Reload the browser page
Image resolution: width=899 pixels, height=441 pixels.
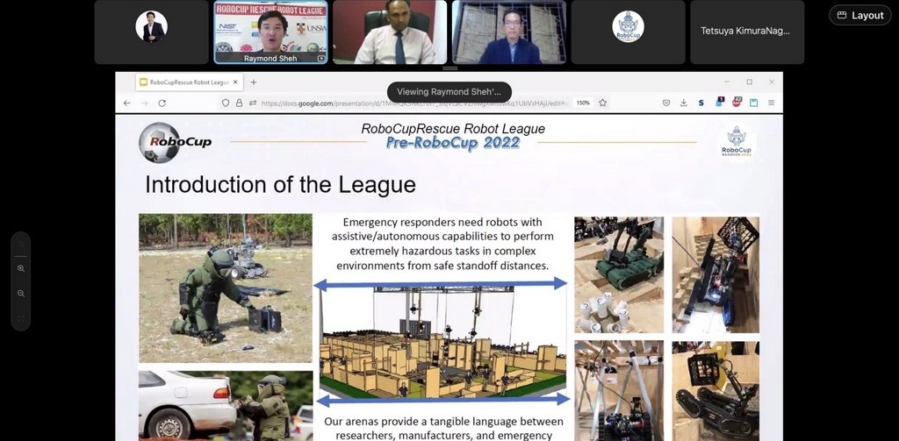pyautogui.click(x=162, y=103)
